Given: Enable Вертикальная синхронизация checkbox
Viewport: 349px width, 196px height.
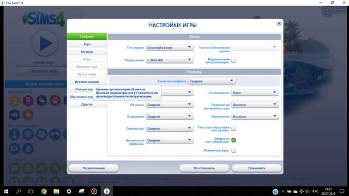Looking at the screenshot, I should (233, 60).
